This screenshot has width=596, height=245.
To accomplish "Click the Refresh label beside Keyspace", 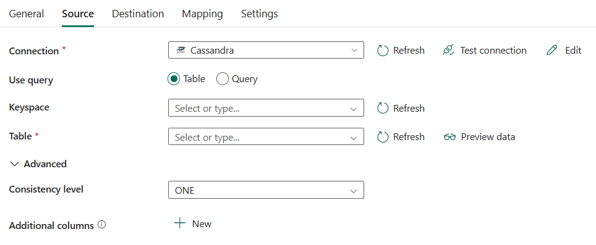I will [409, 108].
